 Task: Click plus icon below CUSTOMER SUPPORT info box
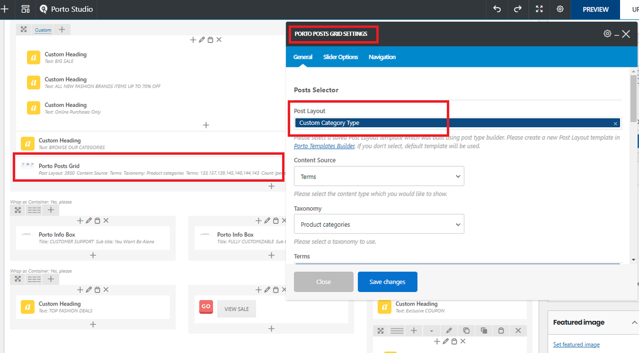tap(93, 255)
